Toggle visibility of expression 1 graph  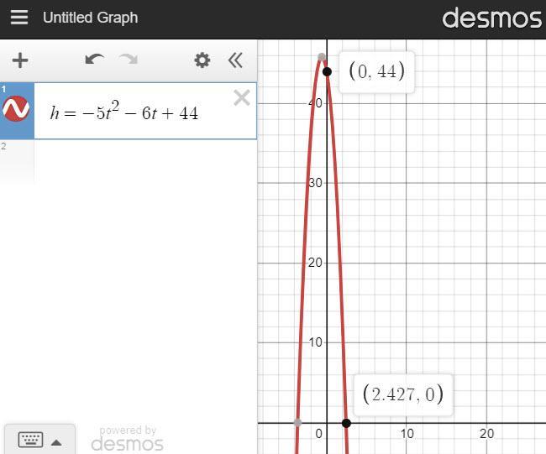[x=16, y=108]
